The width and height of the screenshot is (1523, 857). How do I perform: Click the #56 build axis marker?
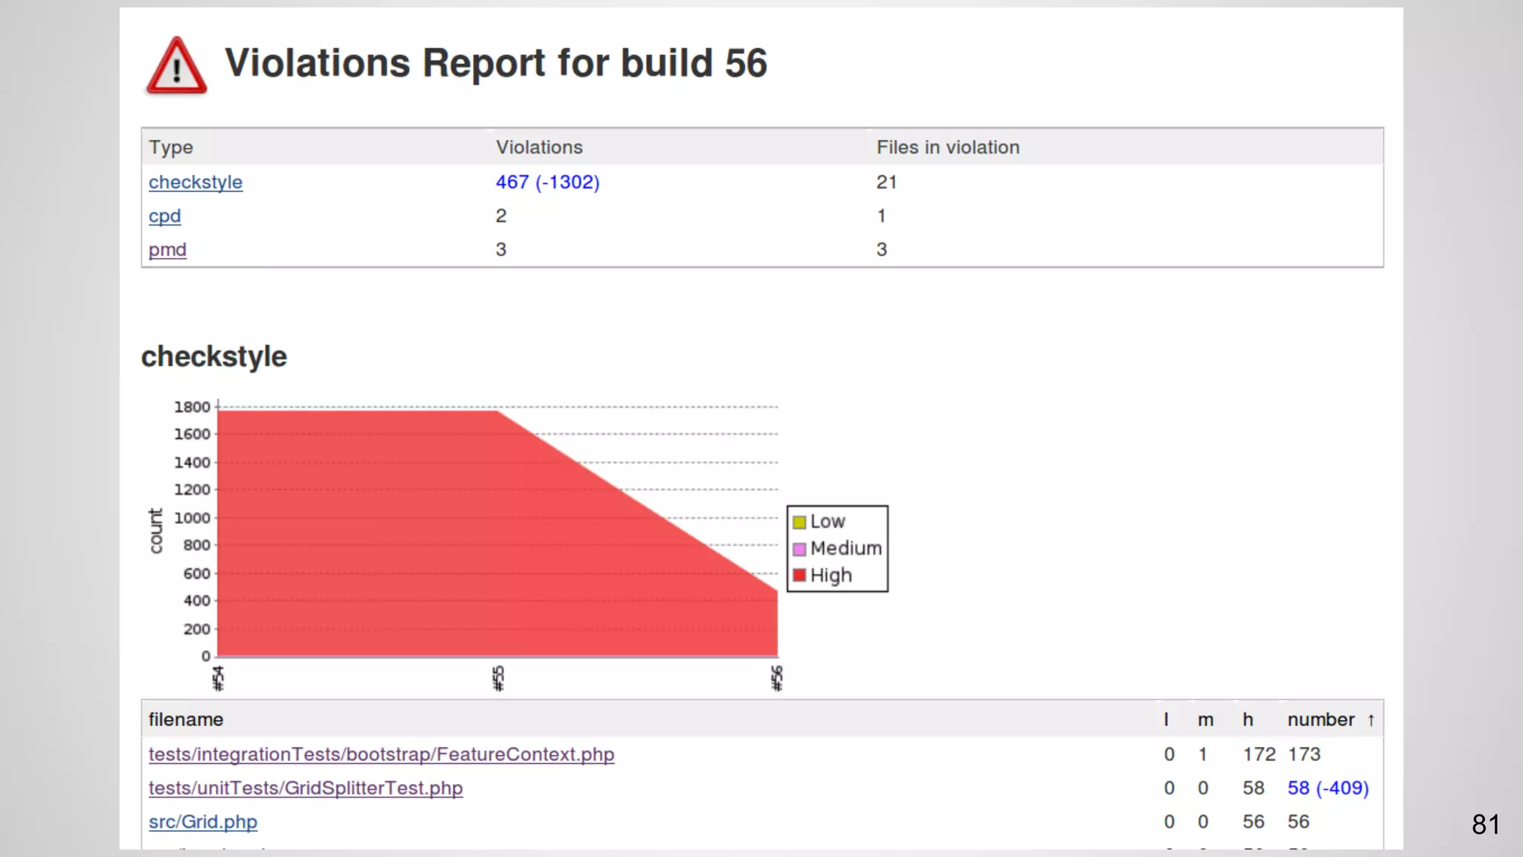pyautogui.click(x=777, y=678)
